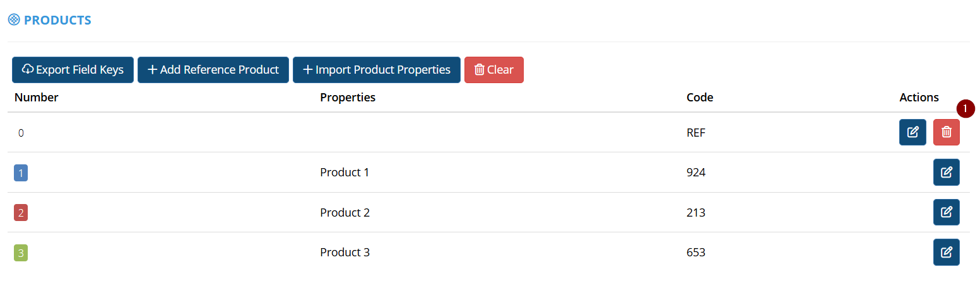Screen dimensions: 980x284
Task: Click the red step marker badge 1
Action: click(965, 108)
